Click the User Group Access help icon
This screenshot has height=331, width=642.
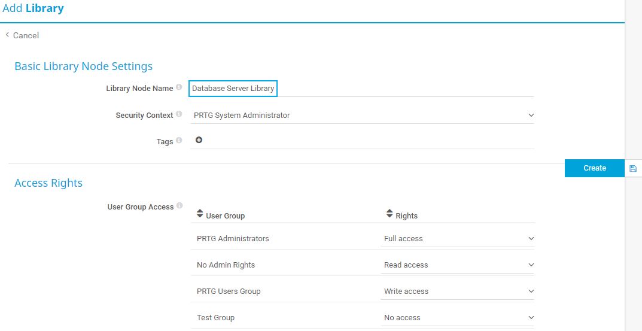(x=179, y=206)
